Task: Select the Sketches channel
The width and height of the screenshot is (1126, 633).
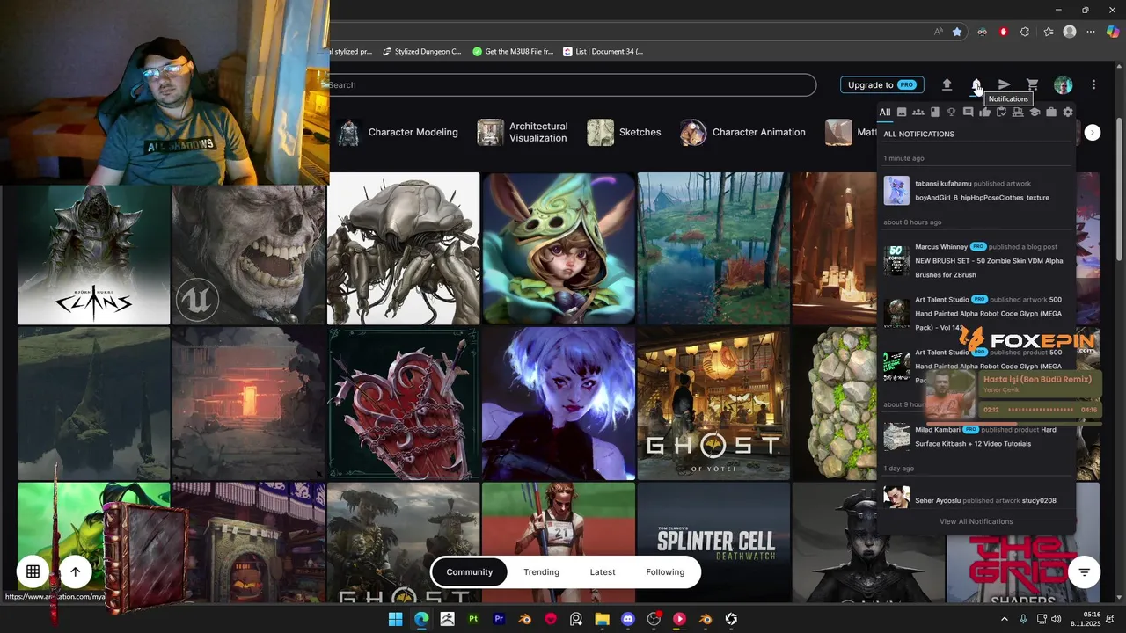Action: (624, 132)
